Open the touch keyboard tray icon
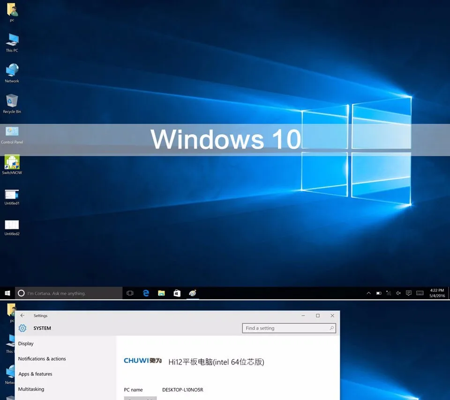Screen dimensions: 450x400 coord(420,293)
